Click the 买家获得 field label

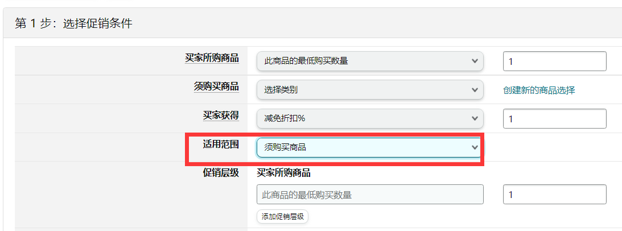[x=221, y=115]
